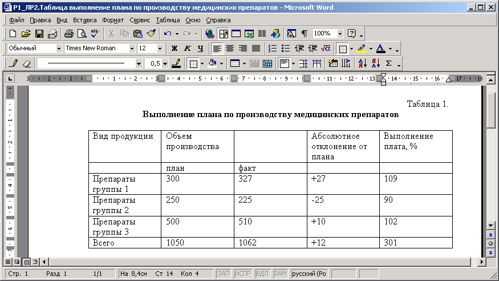Open Document Map icon
499x281 pixels.
291,34
